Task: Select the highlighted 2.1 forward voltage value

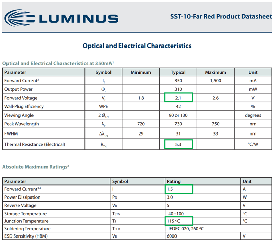Action: [178, 98]
